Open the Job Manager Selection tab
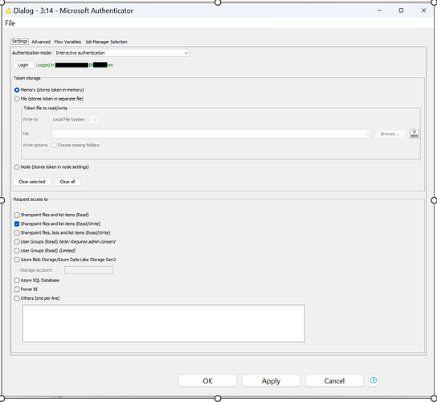The width and height of the screenshot is (437, 402). (106, 42)
